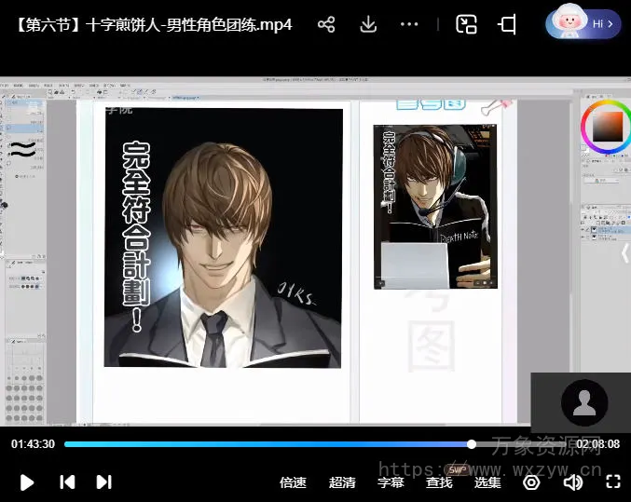Image resolution: width=631 pixels, height=502 pixels.
Task: Open the 超清 quality selector
Action: pos(342,482)
